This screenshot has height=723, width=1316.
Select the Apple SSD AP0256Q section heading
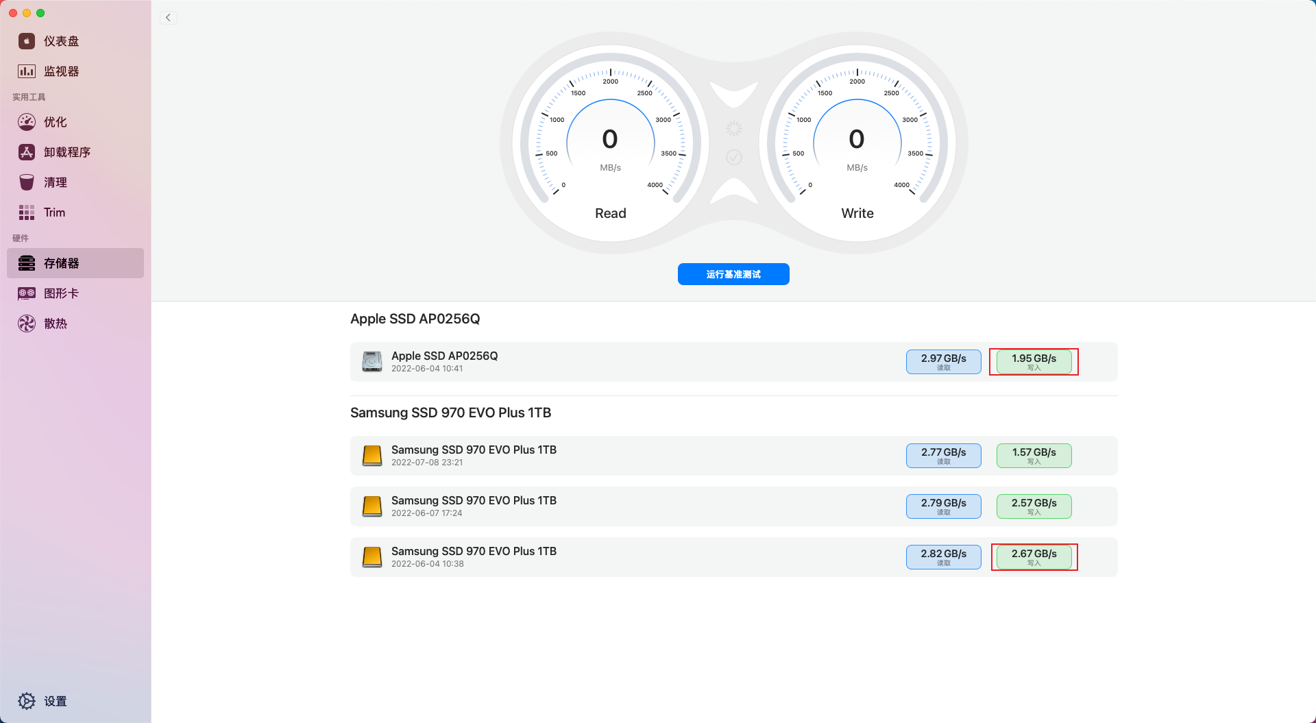tap(415, 319)
